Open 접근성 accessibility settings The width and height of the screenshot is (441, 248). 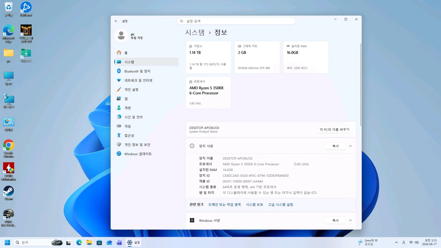(146, 136)
